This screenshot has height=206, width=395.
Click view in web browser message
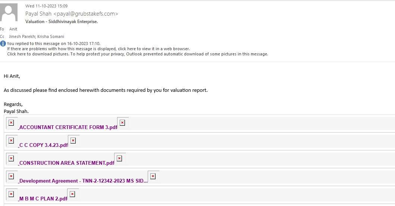(x=98, y=49)
